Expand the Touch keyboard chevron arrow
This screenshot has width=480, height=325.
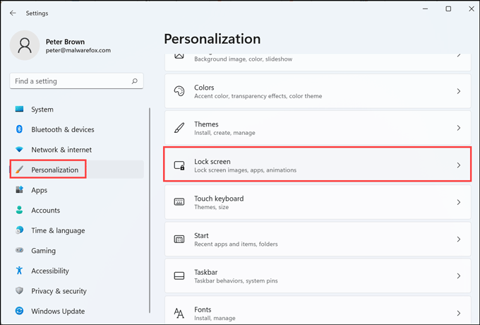pyautogui.click(x=459, y=202)
